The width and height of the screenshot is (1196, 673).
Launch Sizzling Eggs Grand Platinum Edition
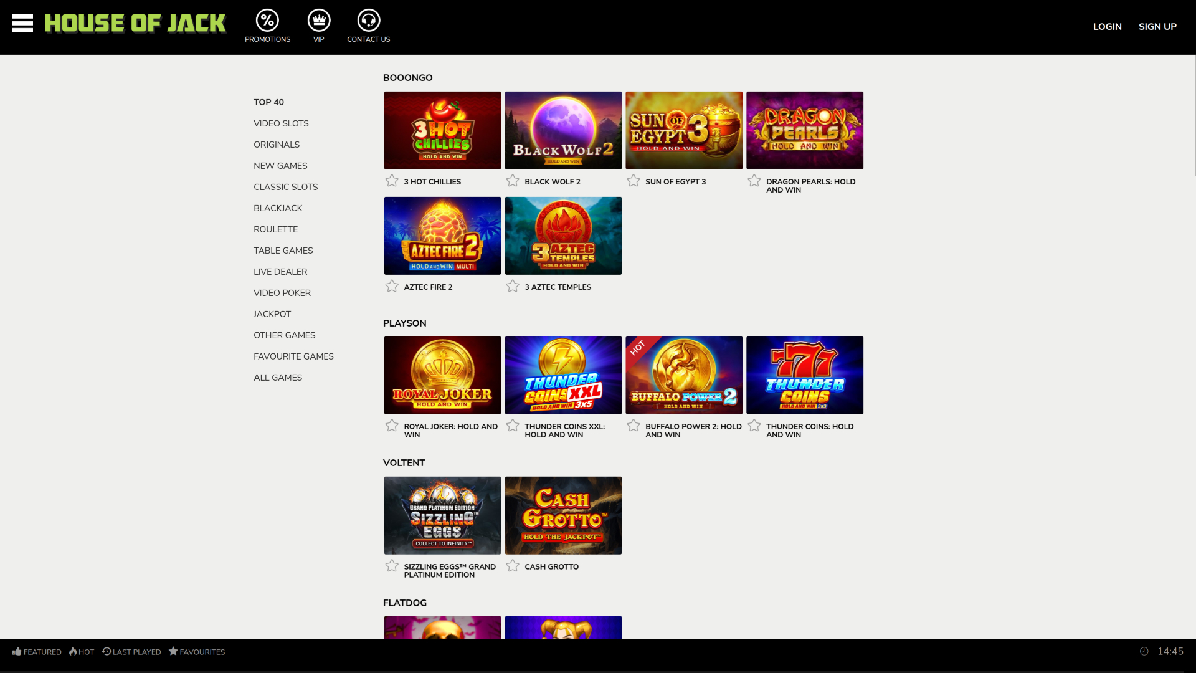tap(442, 515)
